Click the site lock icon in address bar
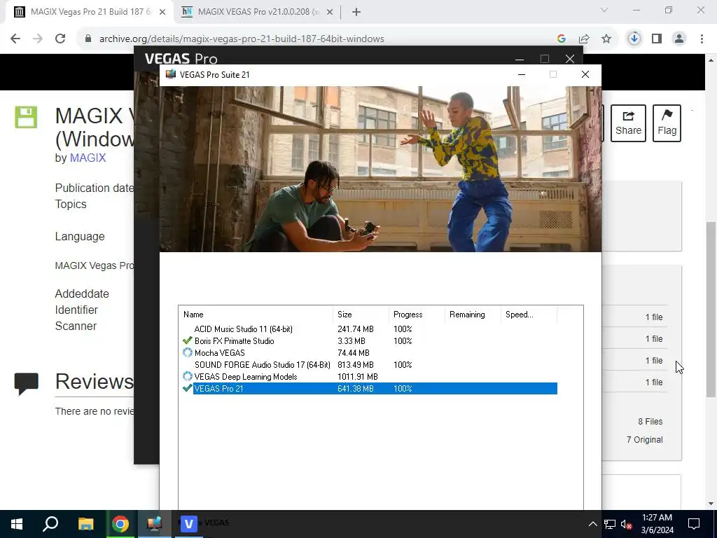 click(x=88, y=39)
